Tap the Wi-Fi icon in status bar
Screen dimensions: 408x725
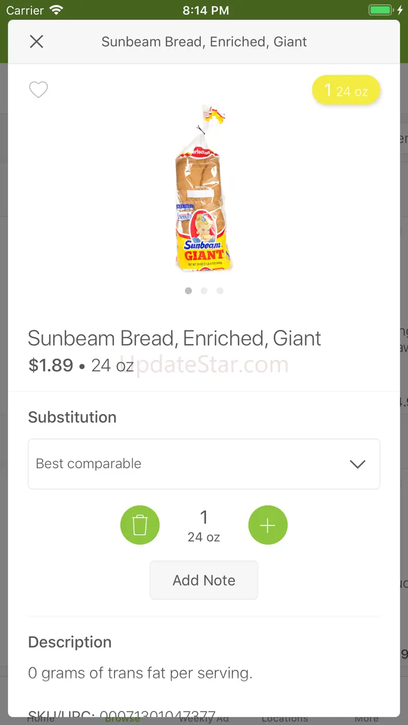click(55, 10)
